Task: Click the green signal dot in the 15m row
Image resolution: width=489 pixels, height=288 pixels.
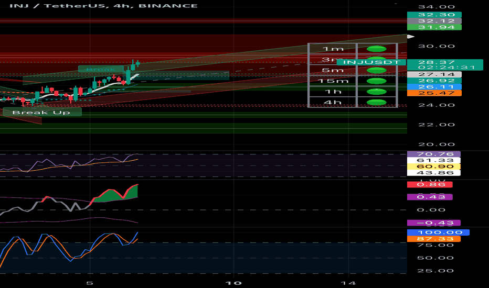Action: tap(376, 81)
